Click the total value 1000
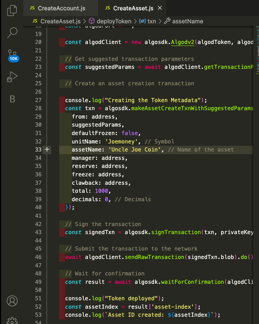Screen dimensions: 259x324 coord(101,191)
